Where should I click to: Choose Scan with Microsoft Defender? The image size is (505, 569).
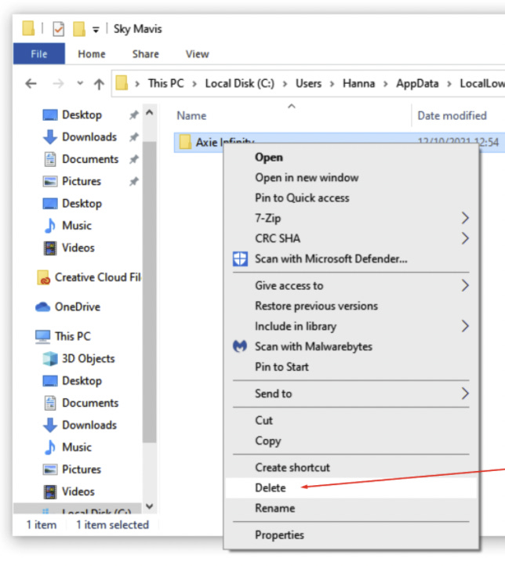[x=351, y=259]
